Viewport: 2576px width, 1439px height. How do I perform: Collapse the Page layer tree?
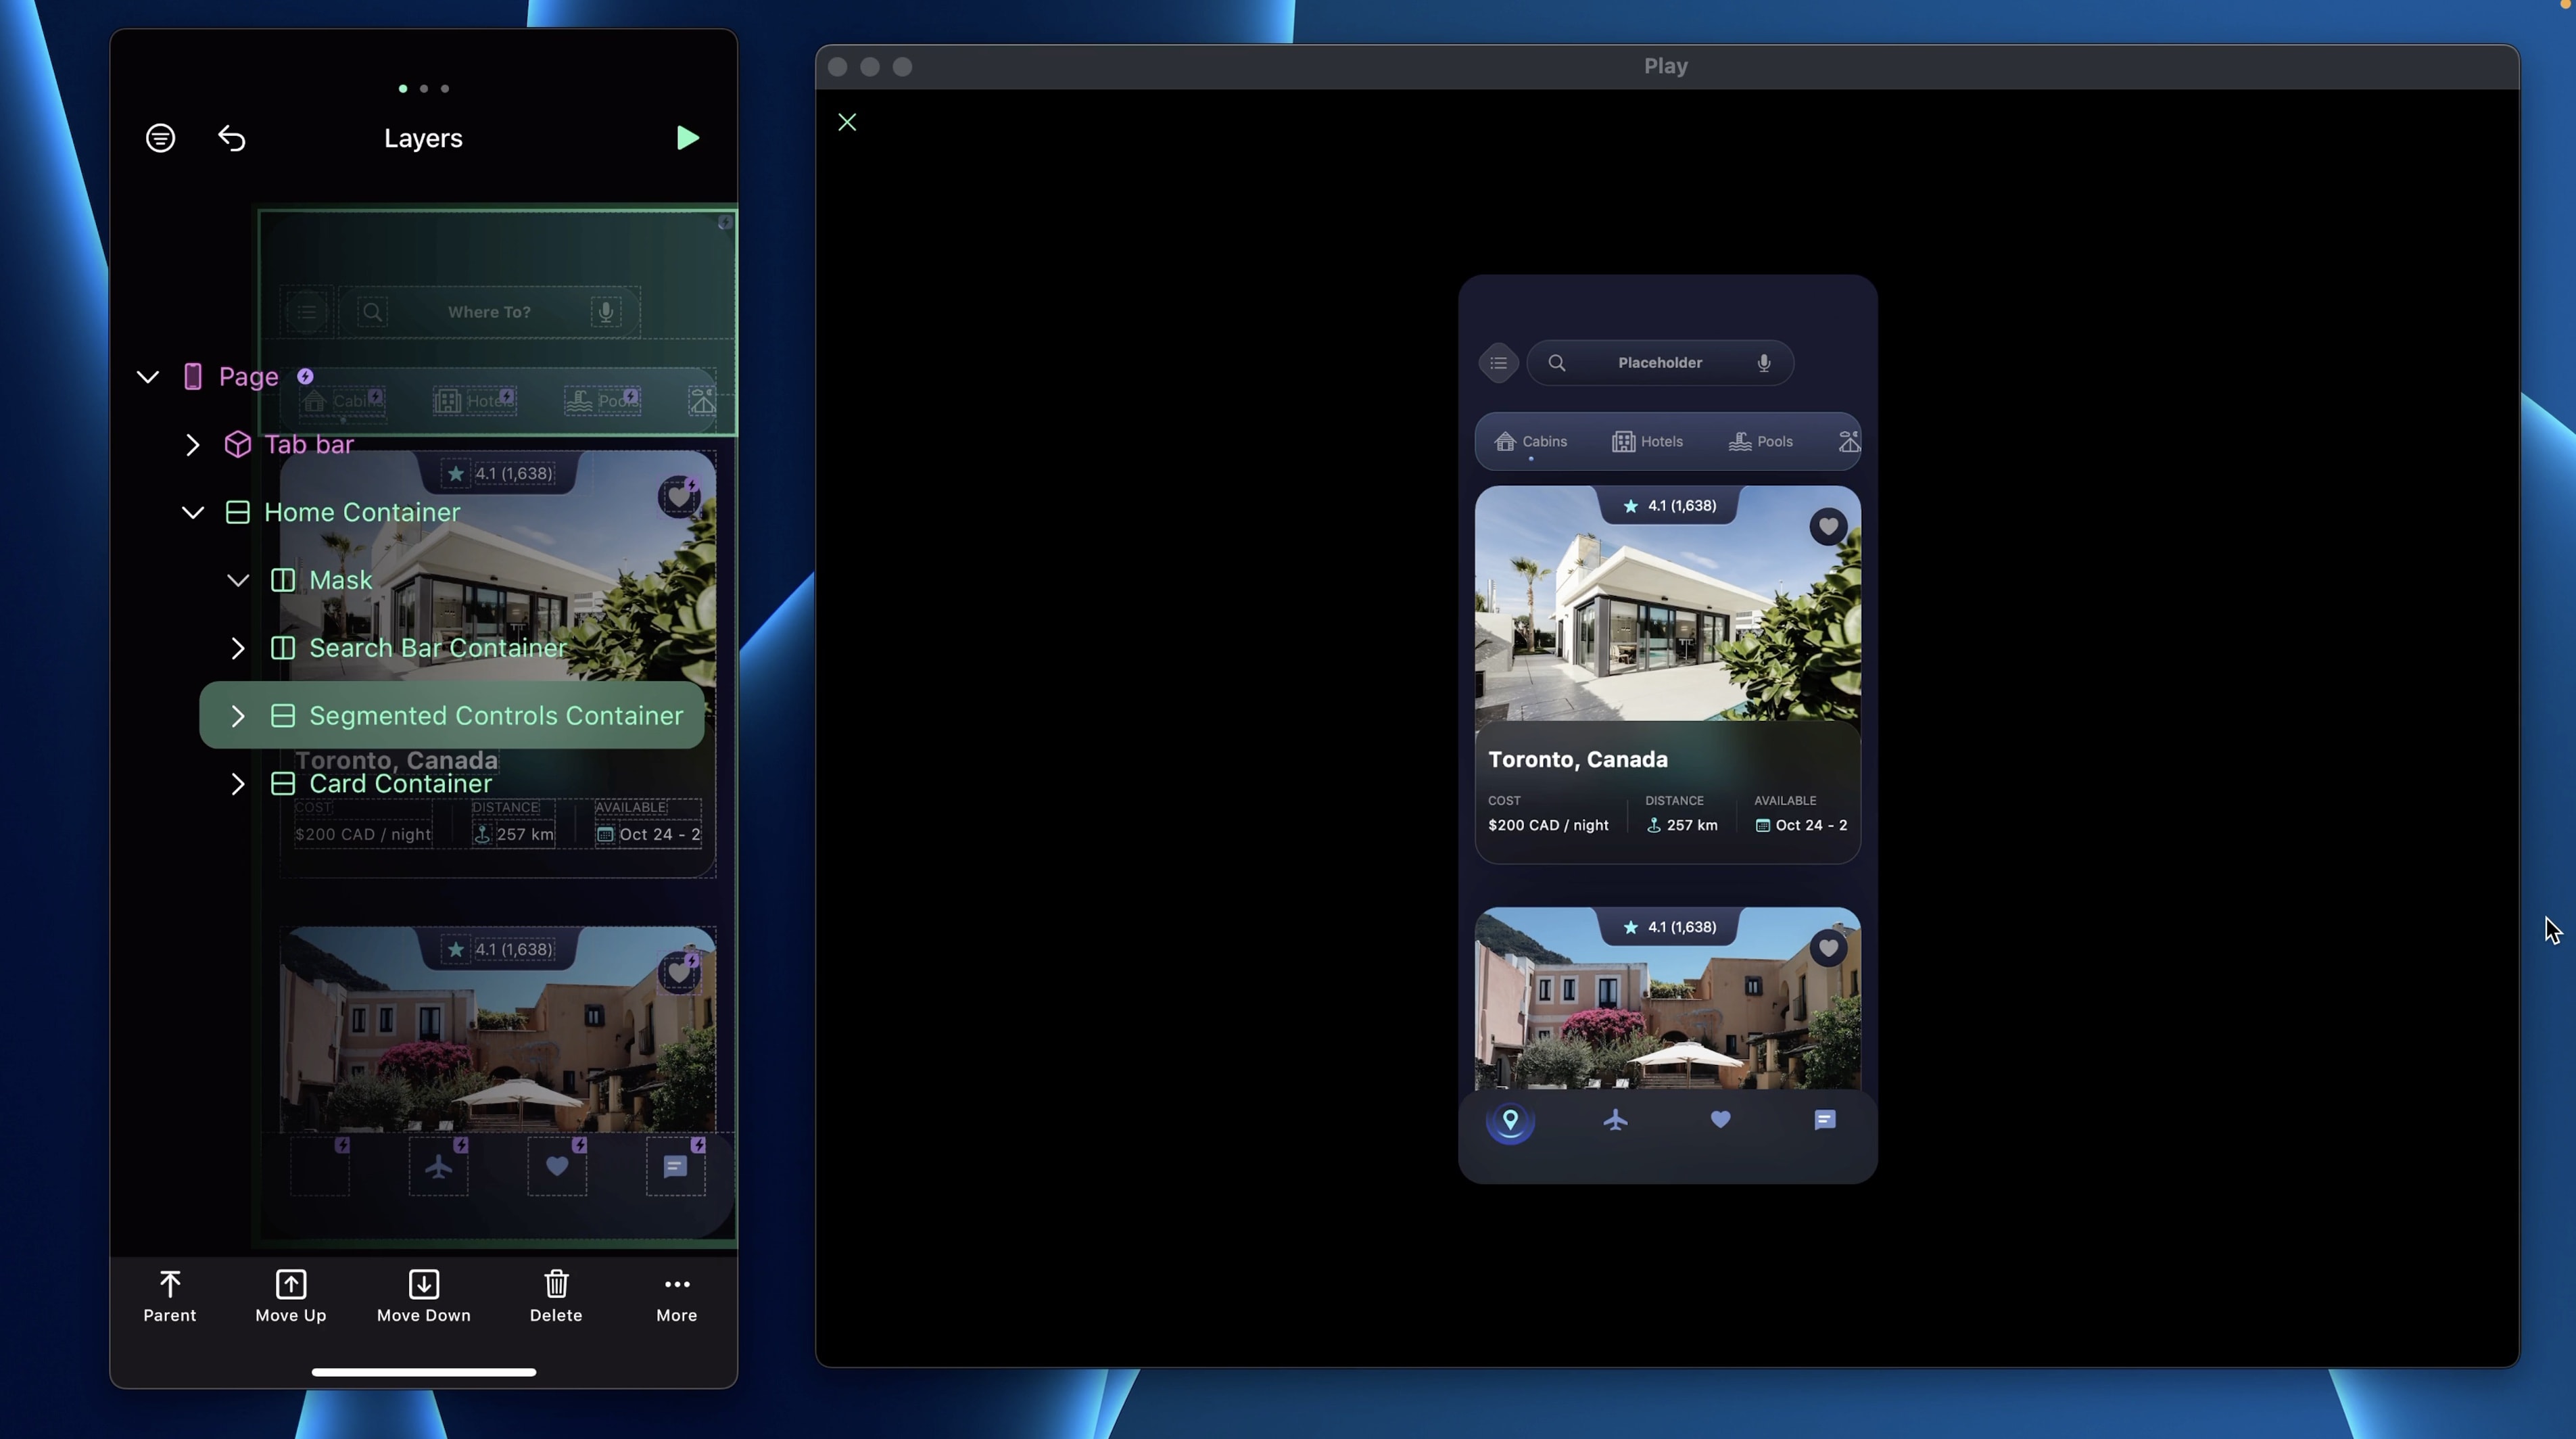(148, 377)
